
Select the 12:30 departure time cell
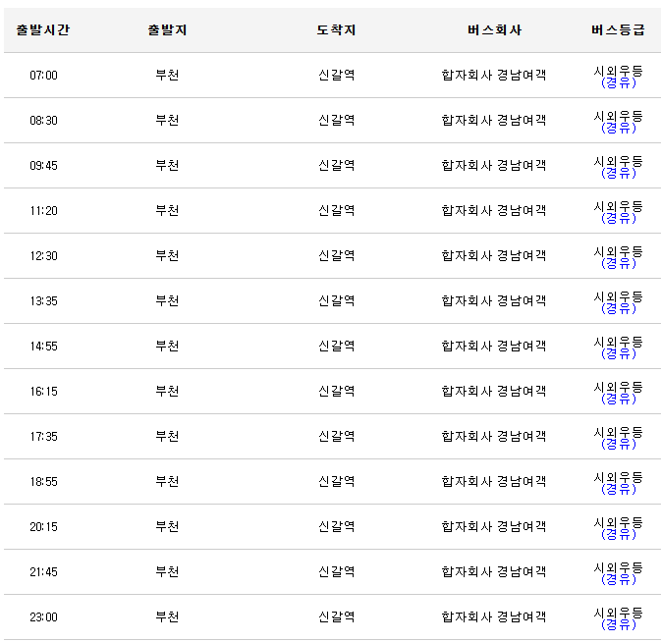43,255
